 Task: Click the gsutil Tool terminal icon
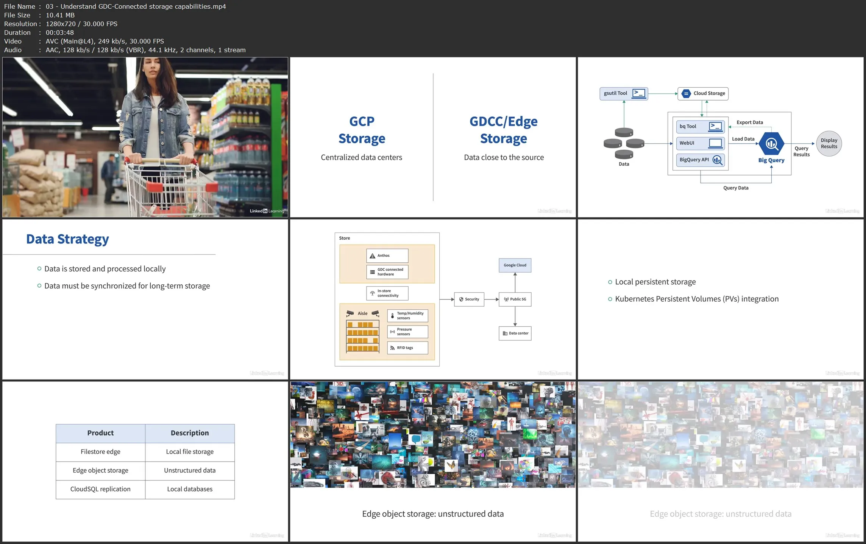[x=639, y=93]
